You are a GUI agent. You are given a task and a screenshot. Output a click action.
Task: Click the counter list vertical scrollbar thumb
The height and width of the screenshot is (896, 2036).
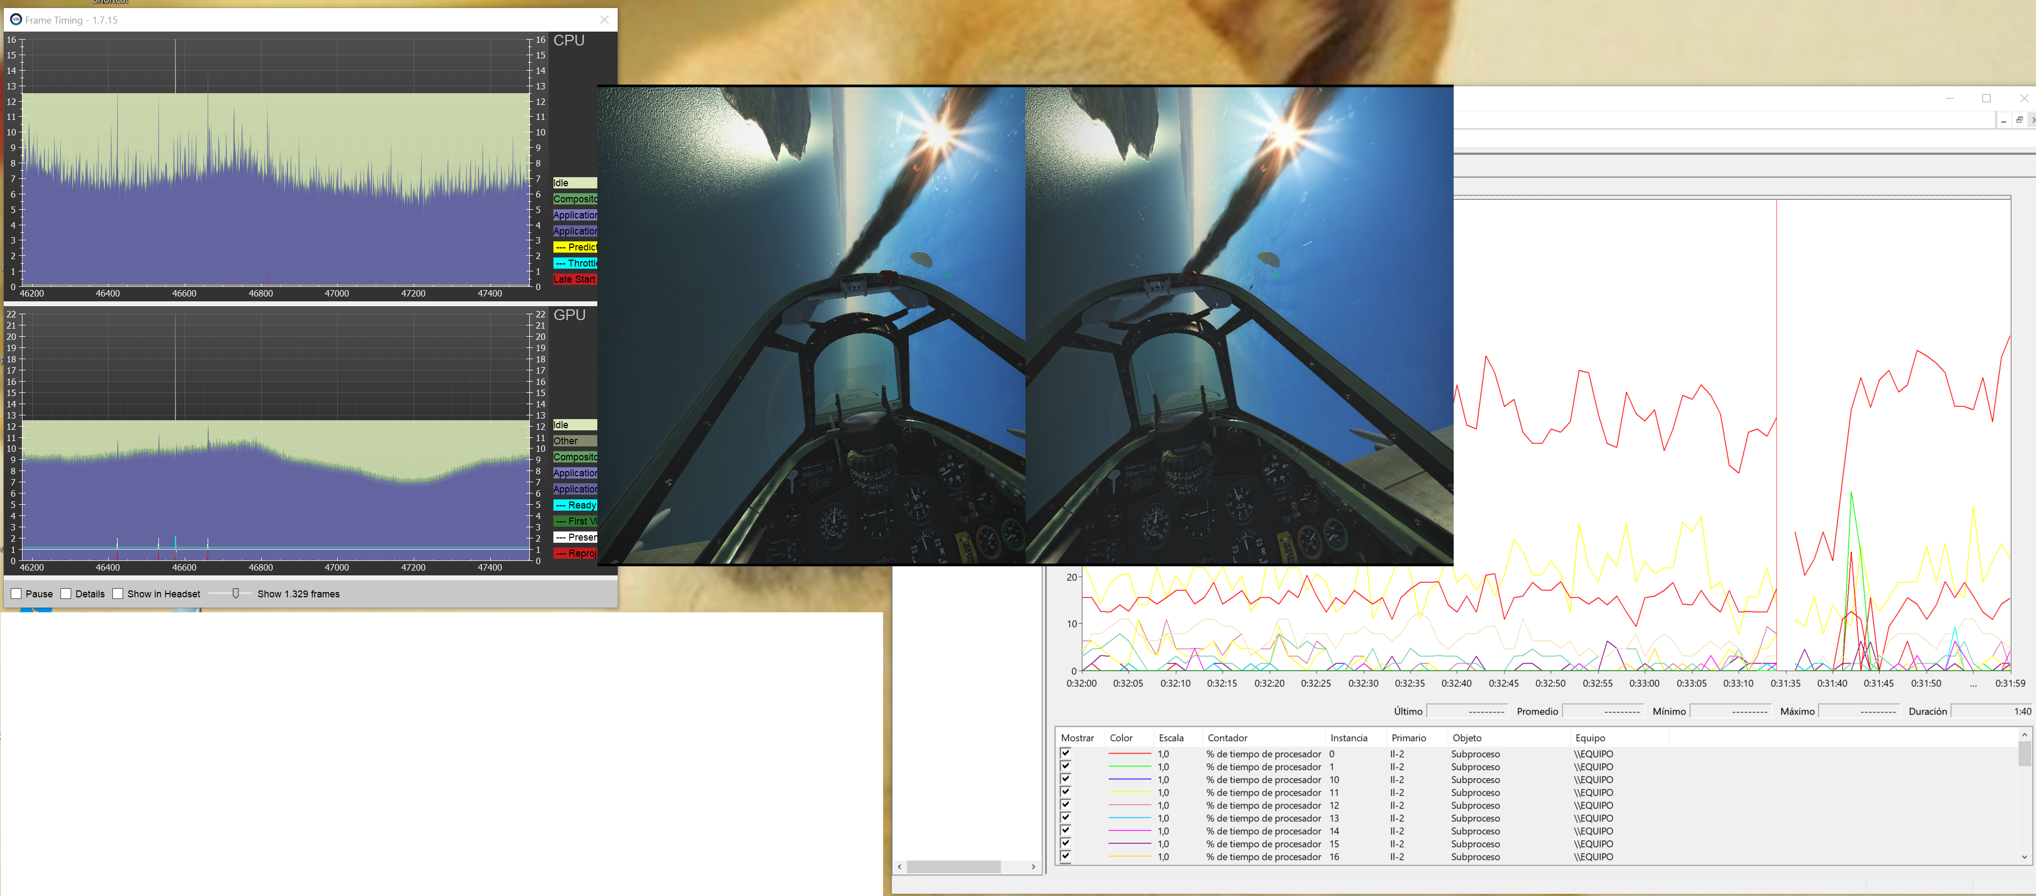(x=2024, y=753)
